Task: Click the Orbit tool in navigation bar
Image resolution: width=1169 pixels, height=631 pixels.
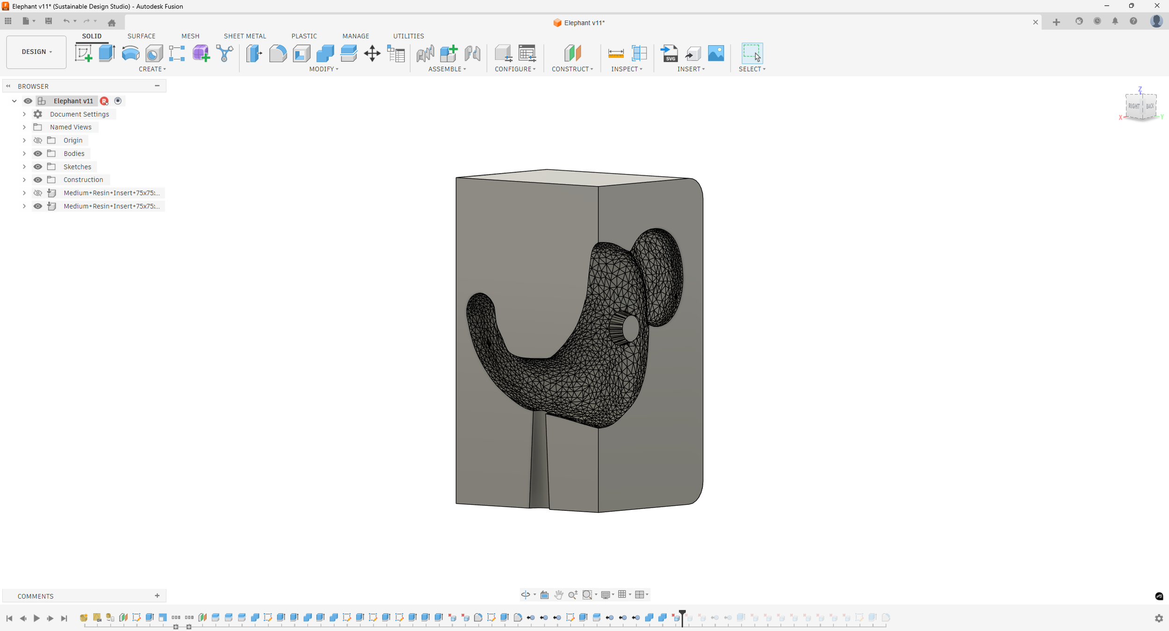Action: coord(526,595)
